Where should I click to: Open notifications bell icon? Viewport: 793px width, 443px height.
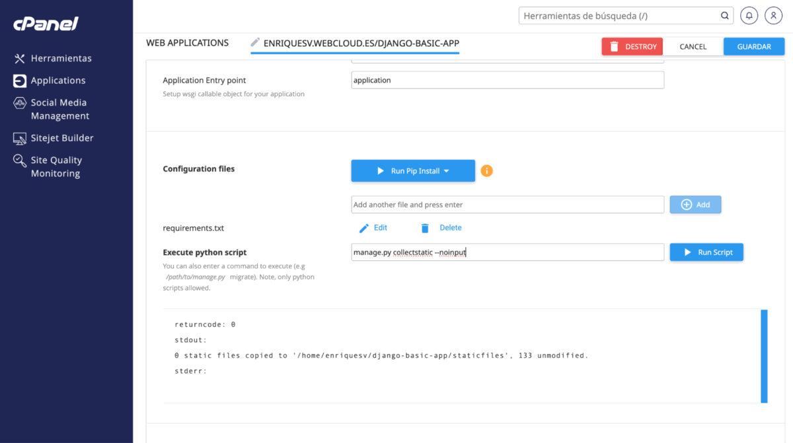[749, 16]
